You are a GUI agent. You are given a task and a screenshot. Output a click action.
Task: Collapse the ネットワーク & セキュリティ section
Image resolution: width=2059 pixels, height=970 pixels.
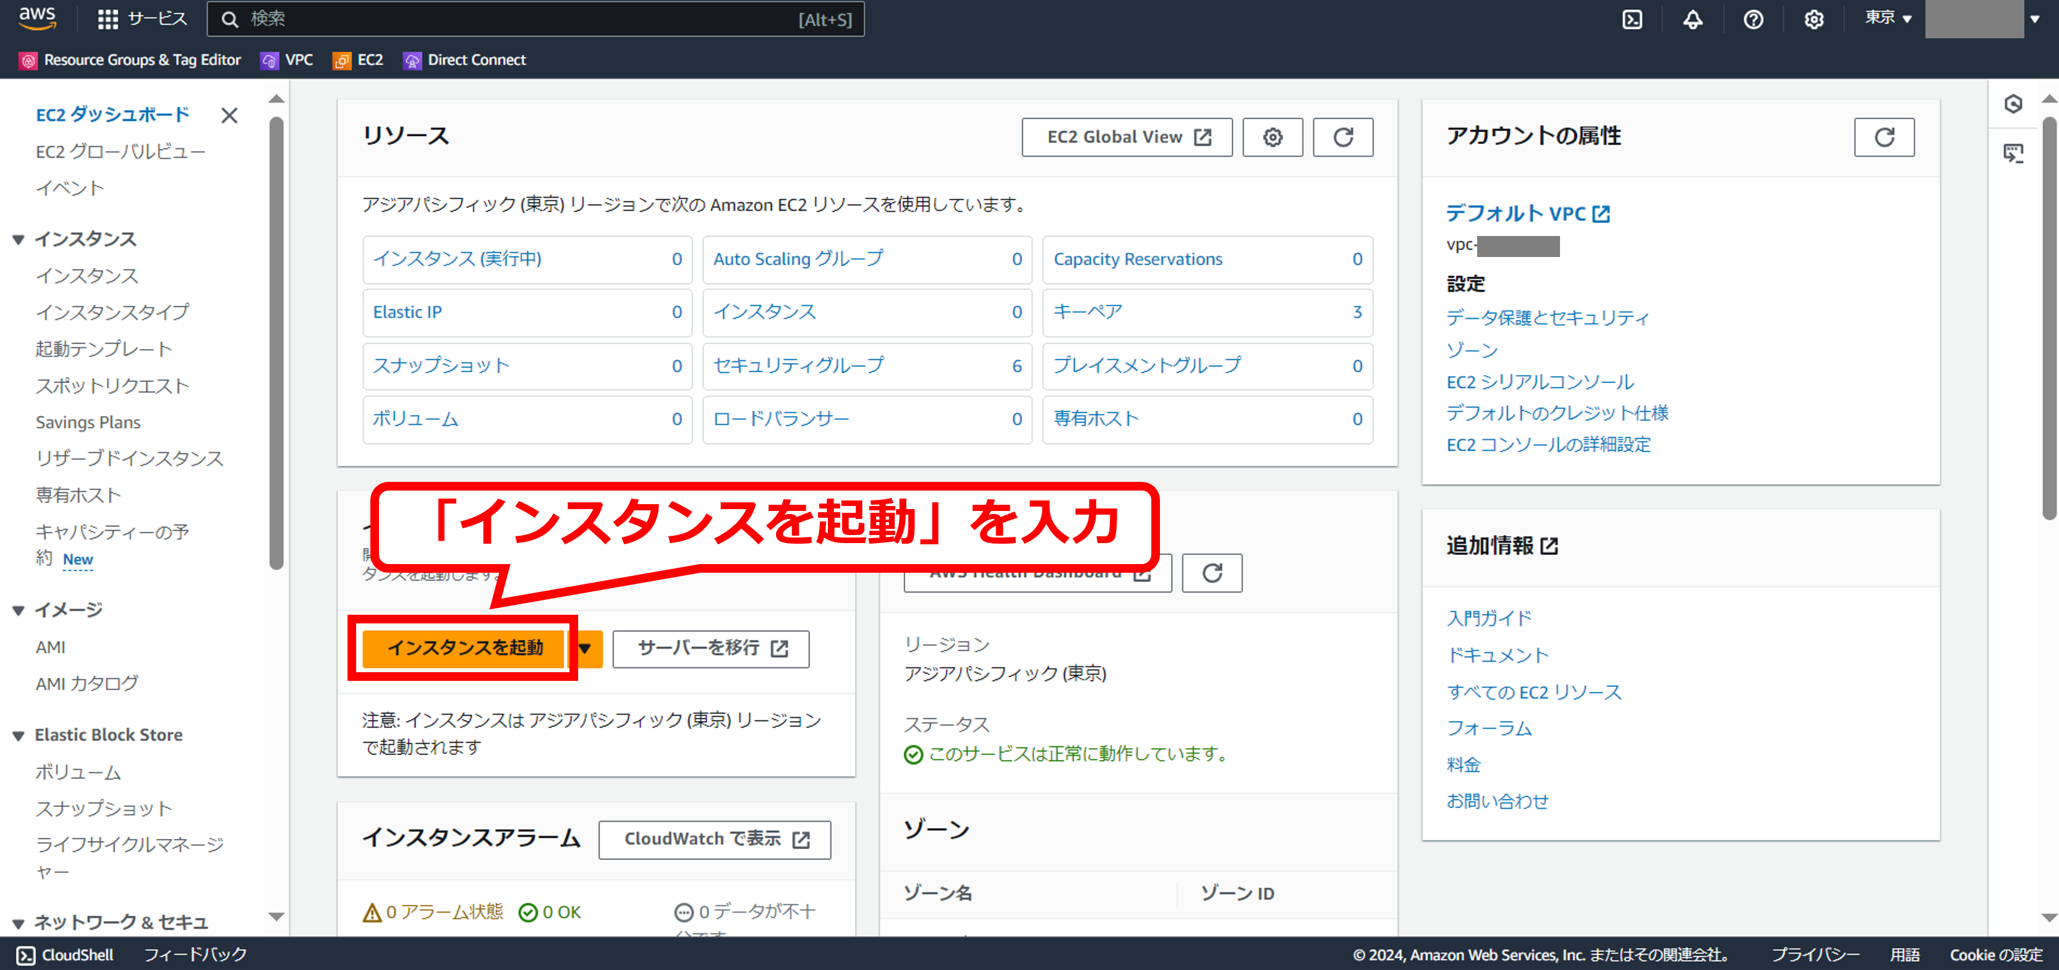coord(19,924)
